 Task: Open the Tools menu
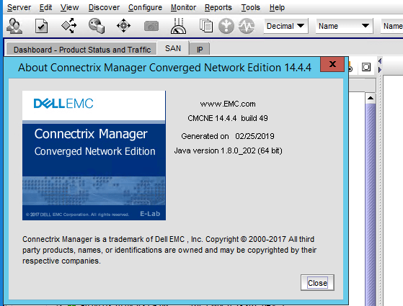point(251,7)
